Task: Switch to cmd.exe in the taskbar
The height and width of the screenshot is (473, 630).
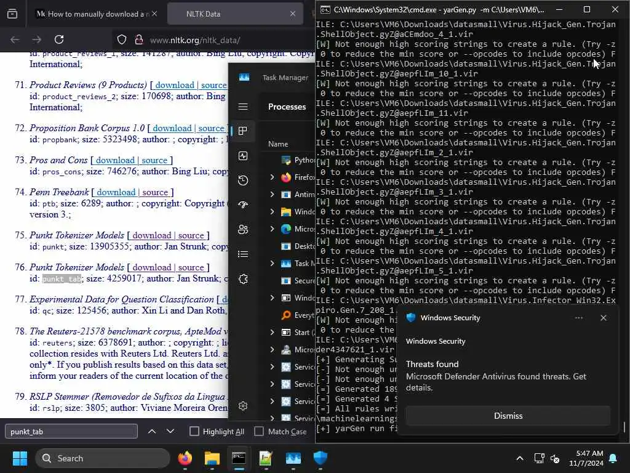Action: [239, 458]
